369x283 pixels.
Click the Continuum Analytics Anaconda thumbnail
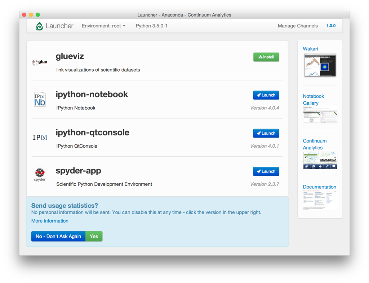coord(320,161)
